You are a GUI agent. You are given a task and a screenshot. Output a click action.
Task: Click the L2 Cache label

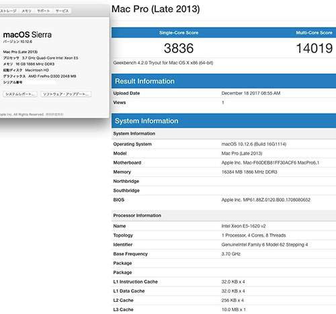point(124,301)
